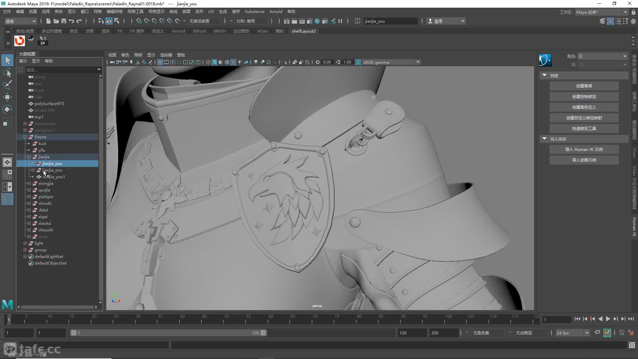This screenshot has height=359, width=638.
Task: Show the Modeling Toolkit panel icon
Action: coord(602,21)
